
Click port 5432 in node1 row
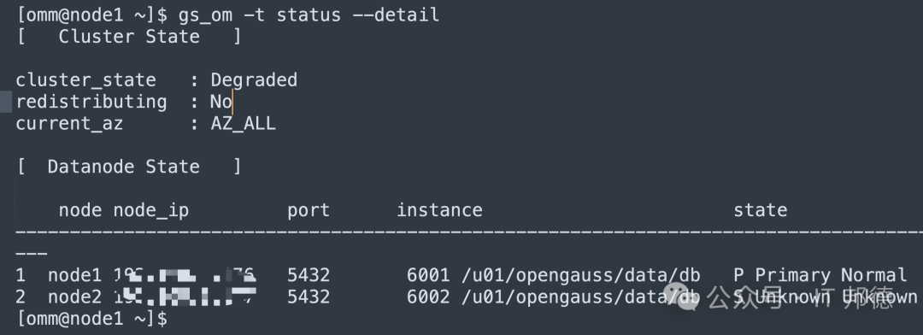pyautogui.click(x=309, y=275)
